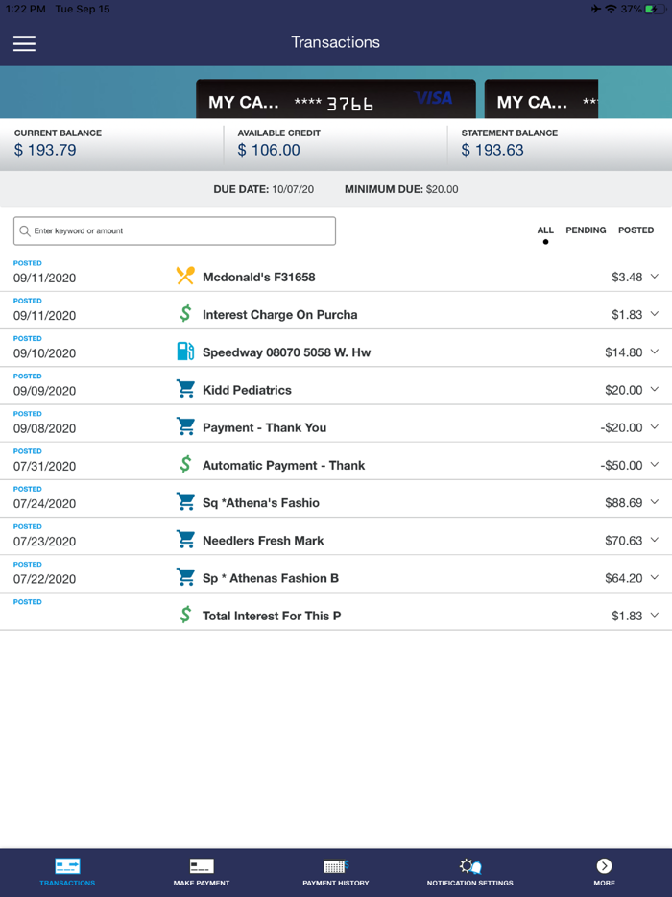
Task: Tap the Kidd Pediatrics merchant name
Action: 247,390
